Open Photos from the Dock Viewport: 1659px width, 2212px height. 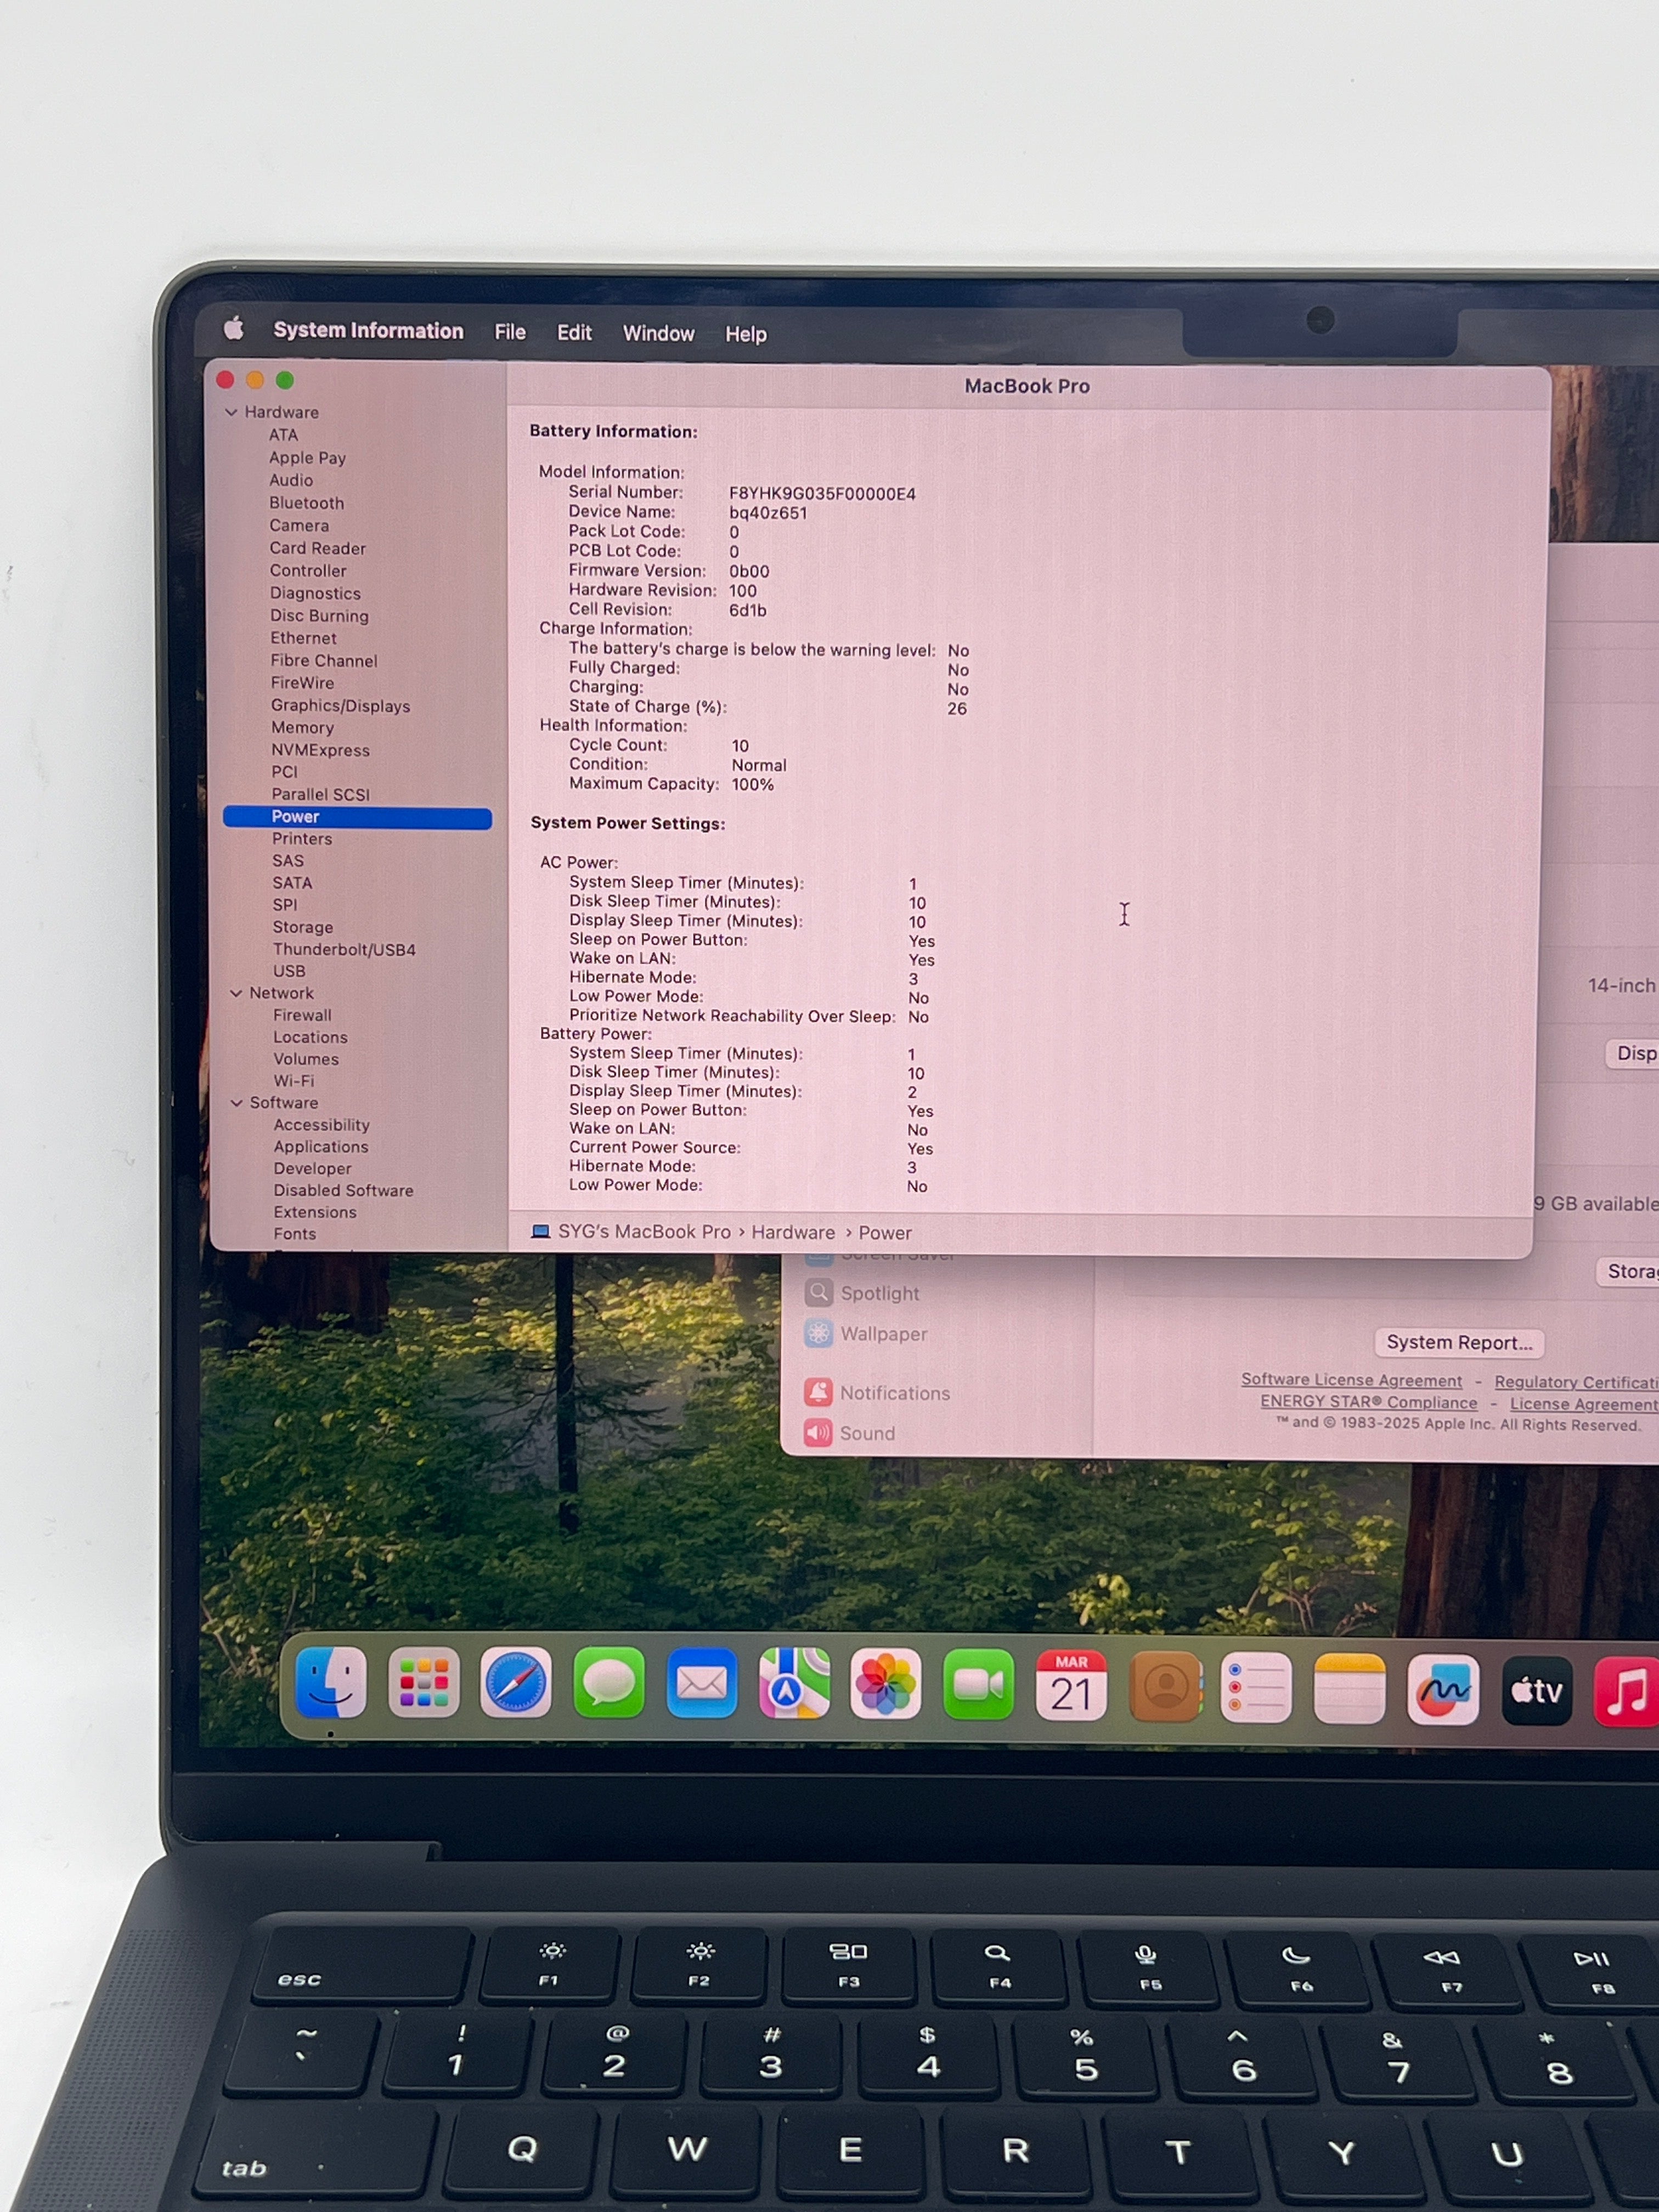click(886, 1685)
